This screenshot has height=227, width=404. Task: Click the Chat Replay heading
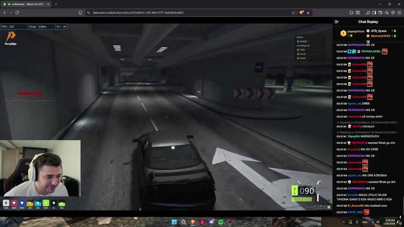tap(368, 22)
